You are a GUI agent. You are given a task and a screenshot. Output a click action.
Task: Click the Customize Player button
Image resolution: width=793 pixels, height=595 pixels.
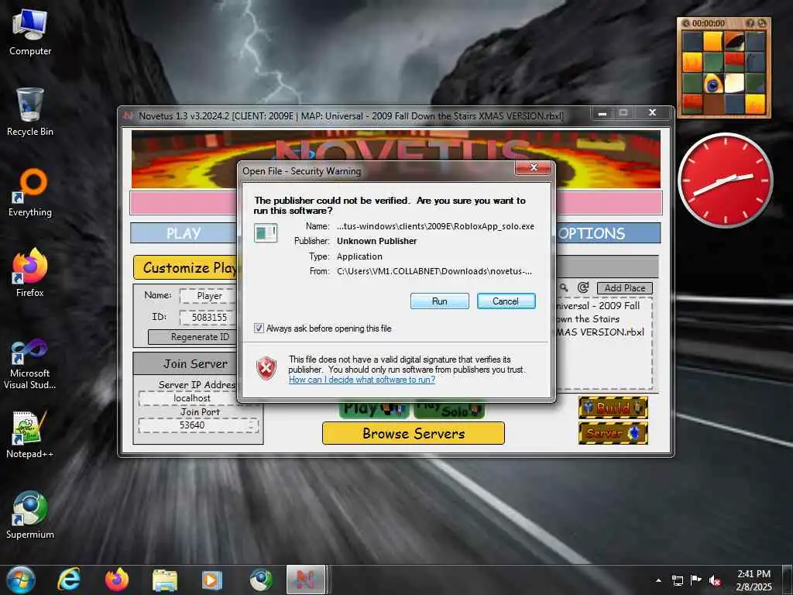[185, 267]
